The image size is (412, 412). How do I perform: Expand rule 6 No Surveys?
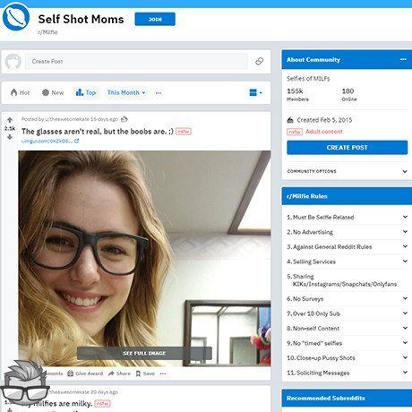tap(348, 298)
